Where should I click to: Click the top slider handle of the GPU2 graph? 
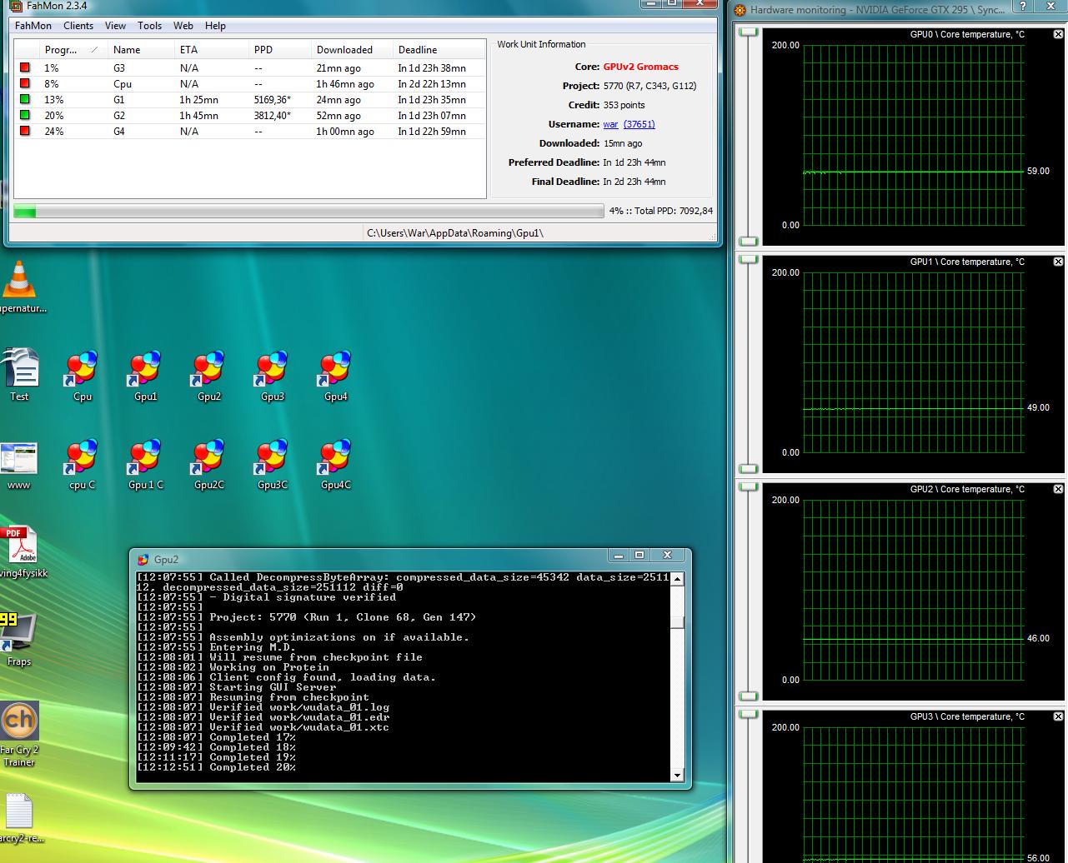(749, 486)
